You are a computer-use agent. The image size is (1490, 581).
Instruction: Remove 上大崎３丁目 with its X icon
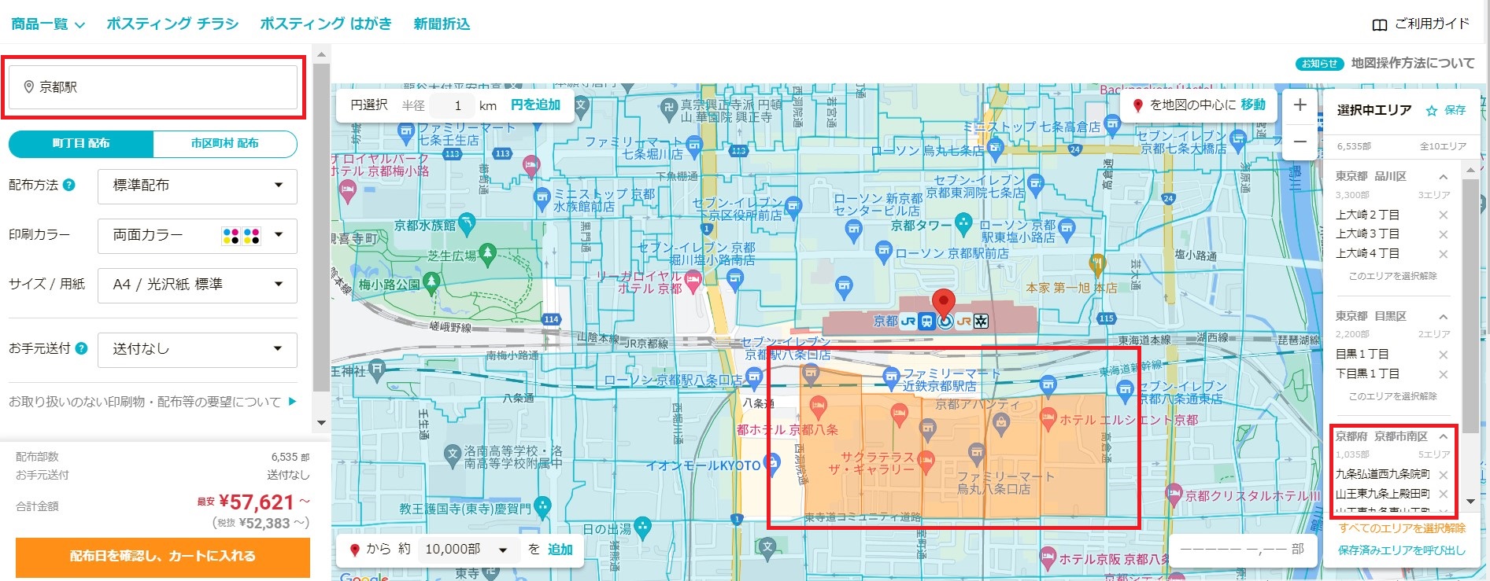1444,234
